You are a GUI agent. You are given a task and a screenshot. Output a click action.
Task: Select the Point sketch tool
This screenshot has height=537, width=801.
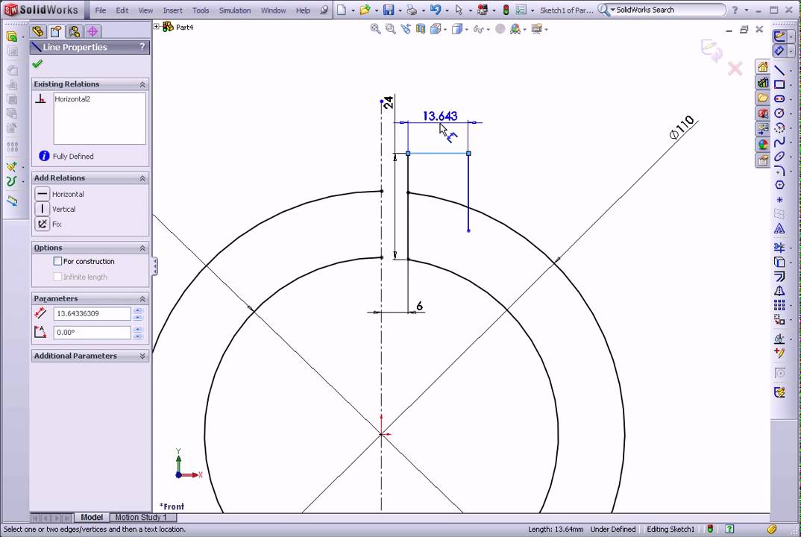click(x=779, y=200)
